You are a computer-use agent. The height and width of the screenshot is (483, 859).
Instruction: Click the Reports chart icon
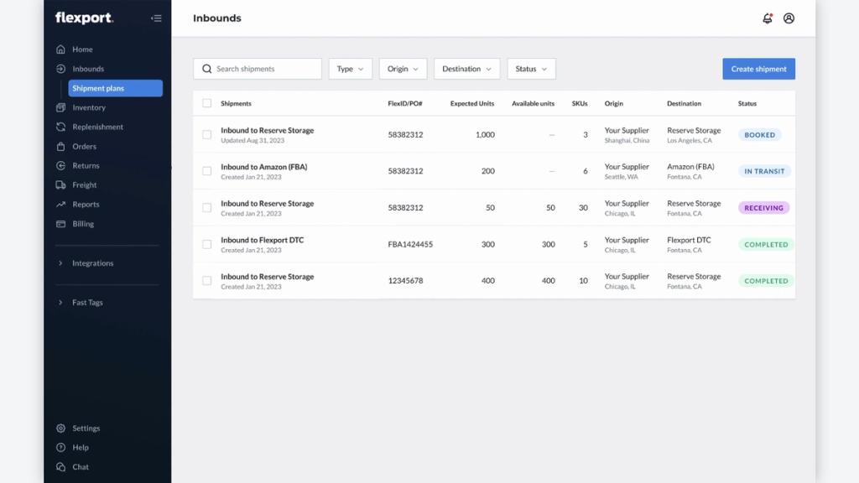click(x=60, y=205)
